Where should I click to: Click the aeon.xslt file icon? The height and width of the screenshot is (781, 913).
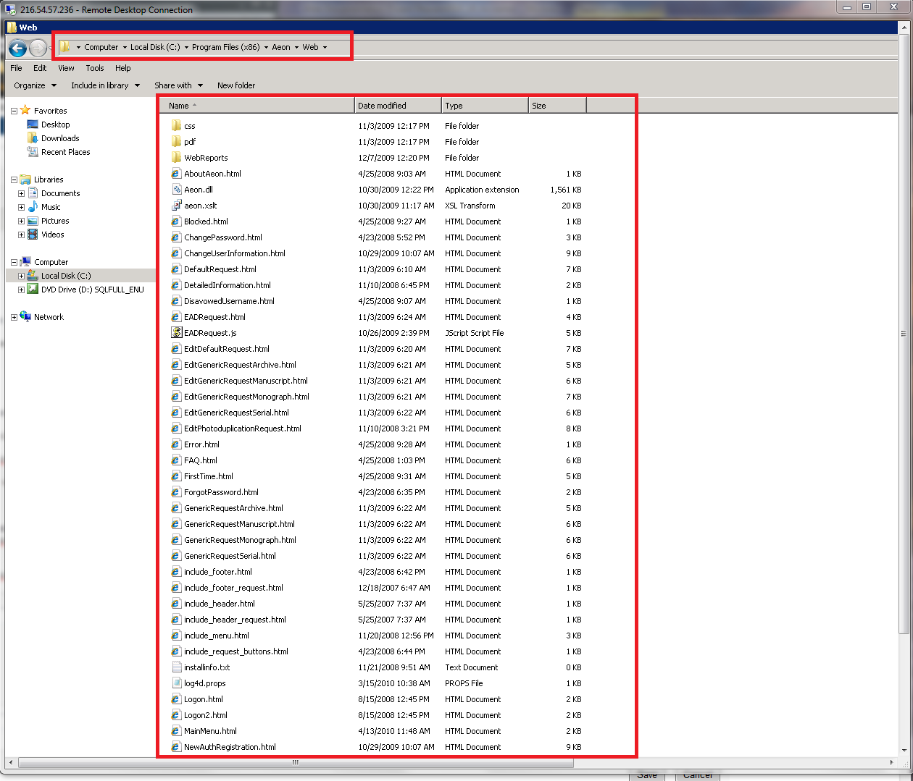(x=176, y=206)
